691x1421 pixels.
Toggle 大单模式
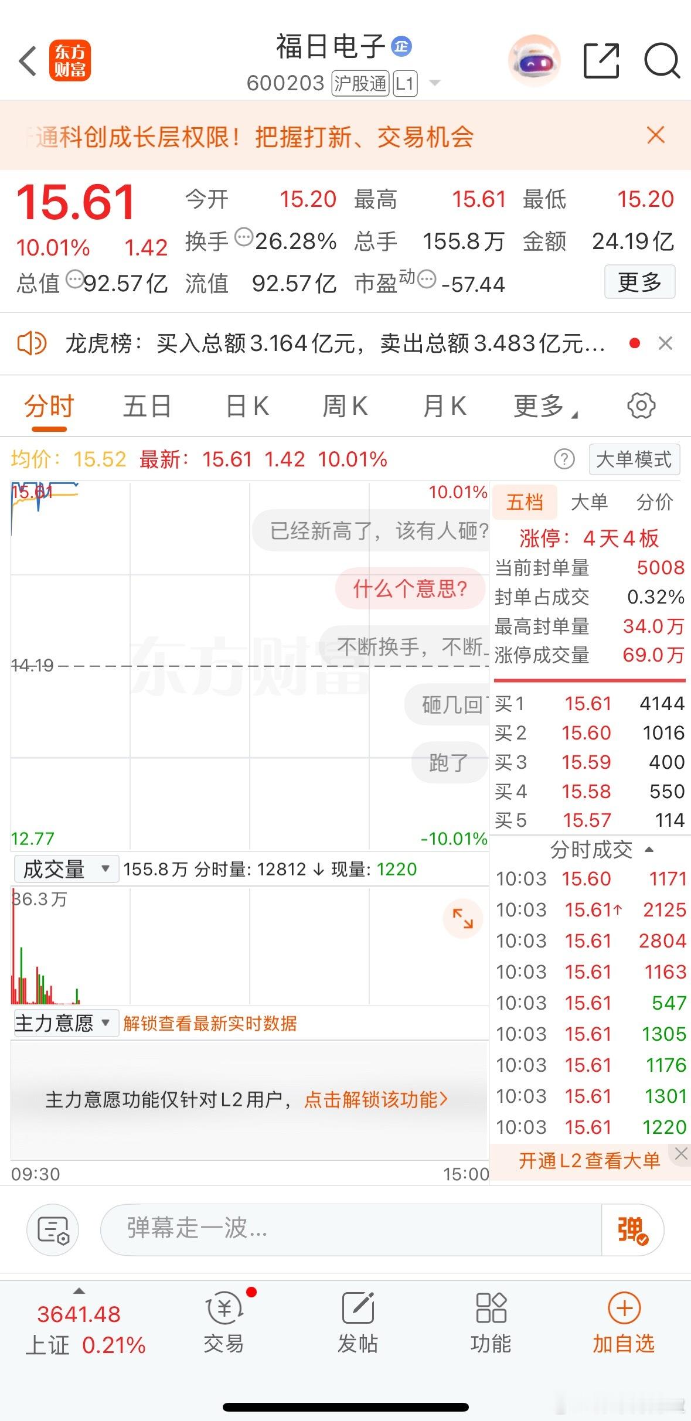[634, 459]
